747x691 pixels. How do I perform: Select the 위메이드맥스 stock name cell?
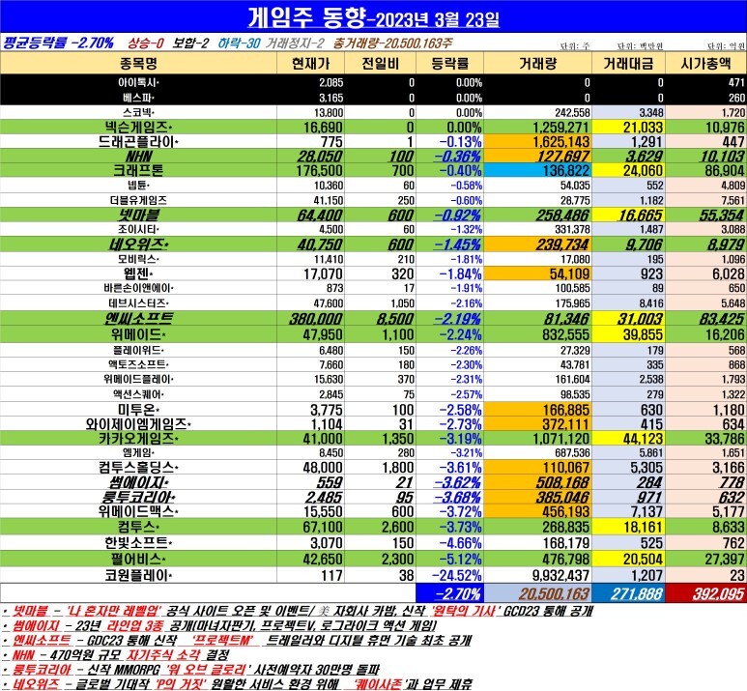click(x=138, y=511)
